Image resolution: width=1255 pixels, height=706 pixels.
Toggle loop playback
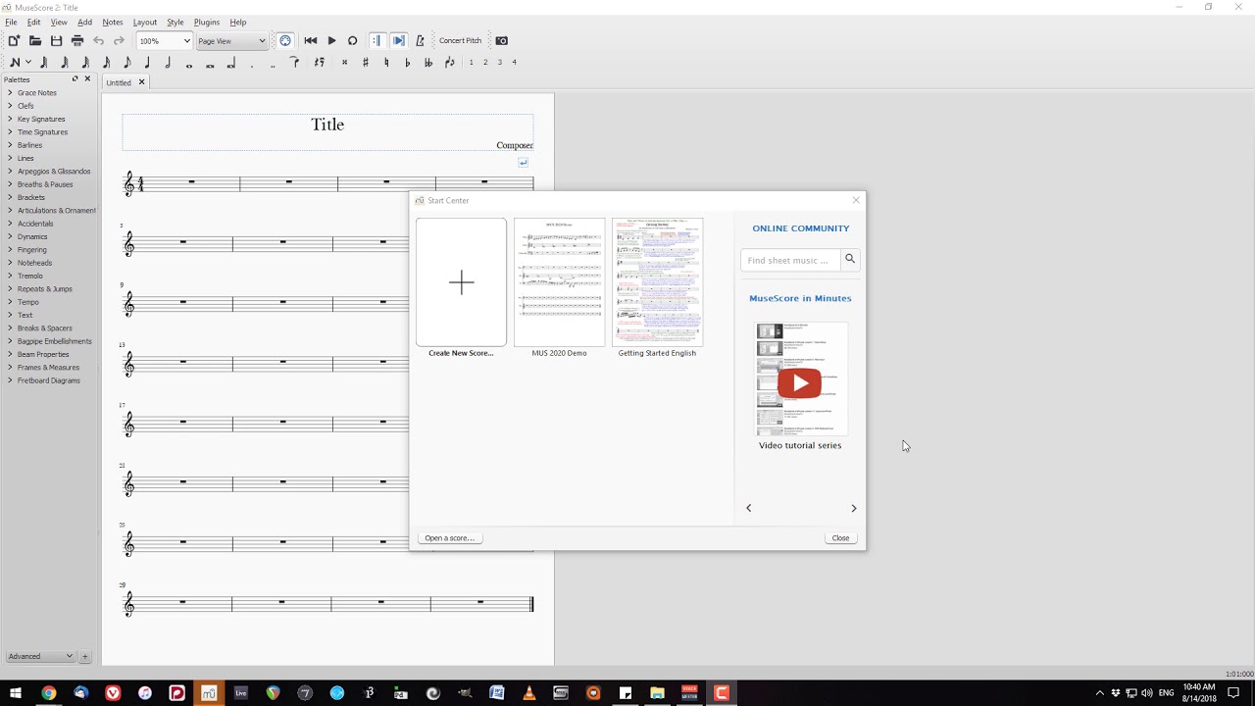coord(352,41)
